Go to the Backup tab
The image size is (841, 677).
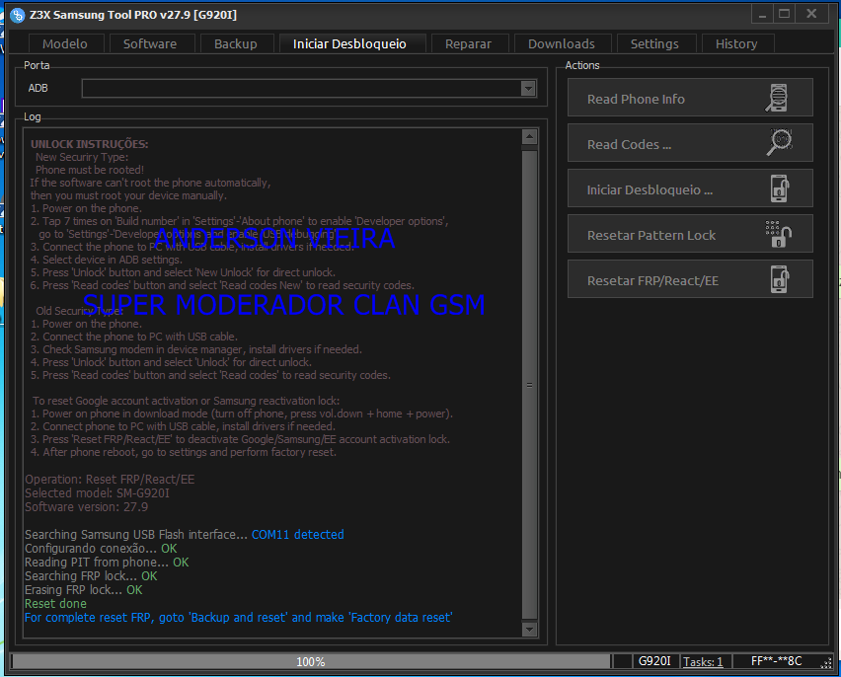point(236,44)
